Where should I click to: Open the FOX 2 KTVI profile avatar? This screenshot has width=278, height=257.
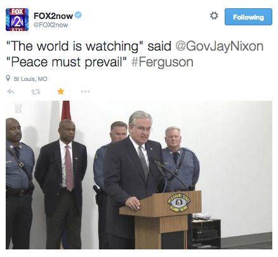[x=17, y=20]
